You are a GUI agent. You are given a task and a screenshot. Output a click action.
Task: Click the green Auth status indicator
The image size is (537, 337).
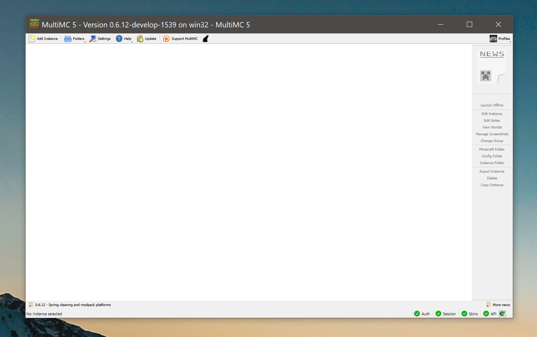(417, 314)
